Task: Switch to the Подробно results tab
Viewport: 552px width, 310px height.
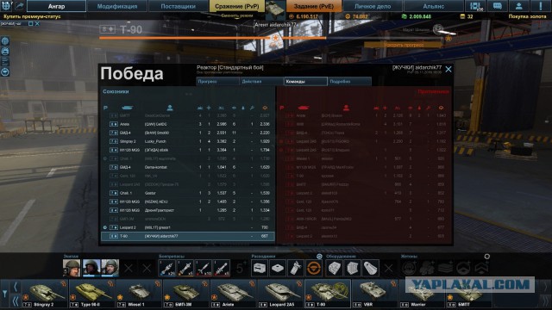Action: pos(349,82)
